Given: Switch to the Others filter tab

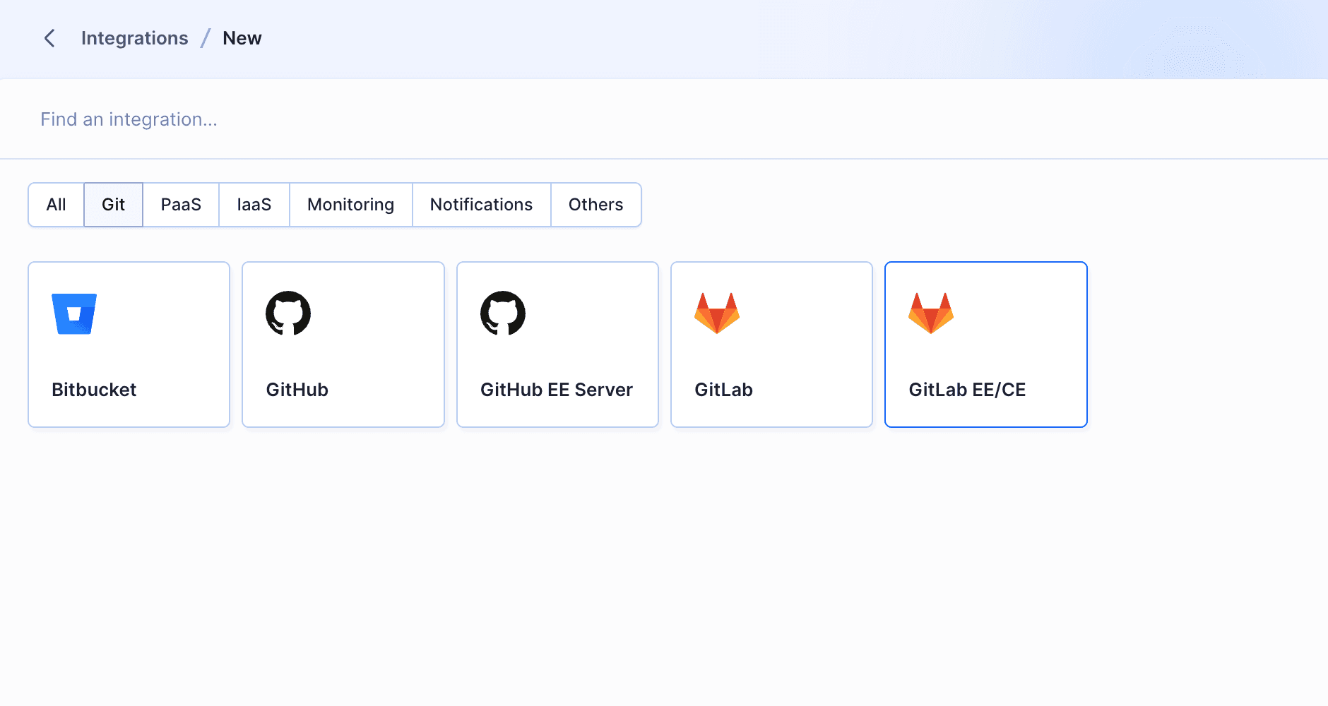Looking at the screenshot, I should coord(596,205).
